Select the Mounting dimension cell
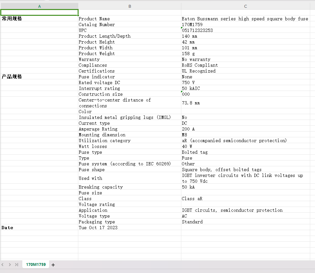315x273 pixels. click(129, 135)
